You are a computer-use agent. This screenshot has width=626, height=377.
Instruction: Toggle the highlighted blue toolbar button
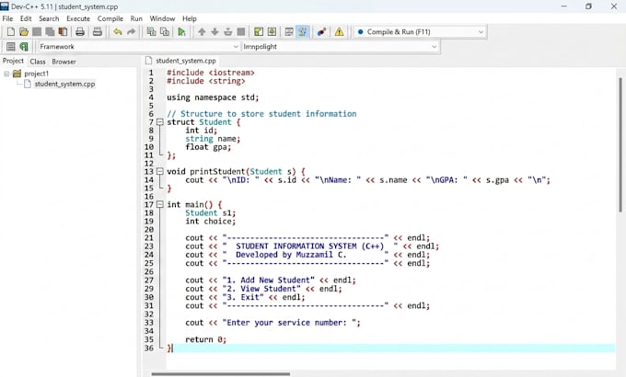[303, 32]
